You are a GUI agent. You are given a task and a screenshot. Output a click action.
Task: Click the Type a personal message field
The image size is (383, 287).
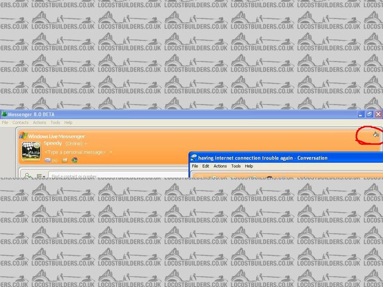coord(75,152)
